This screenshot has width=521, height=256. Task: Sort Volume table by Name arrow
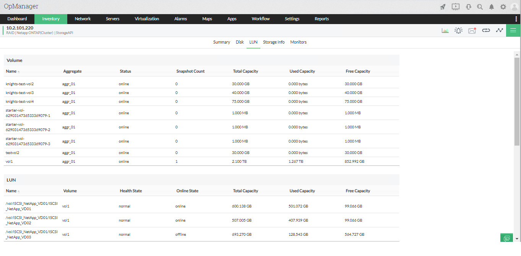[x=19, y=72]
